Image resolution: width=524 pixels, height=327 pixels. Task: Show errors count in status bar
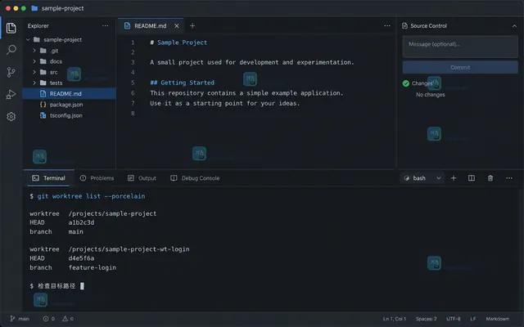coord(49,319)
